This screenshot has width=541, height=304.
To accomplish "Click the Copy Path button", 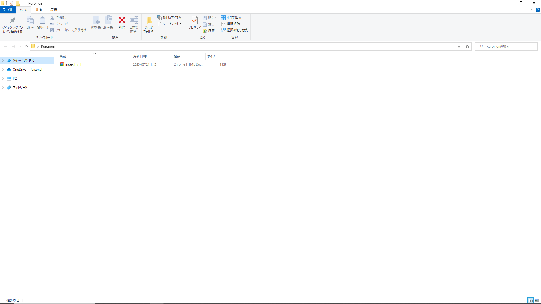I will 60,24.
